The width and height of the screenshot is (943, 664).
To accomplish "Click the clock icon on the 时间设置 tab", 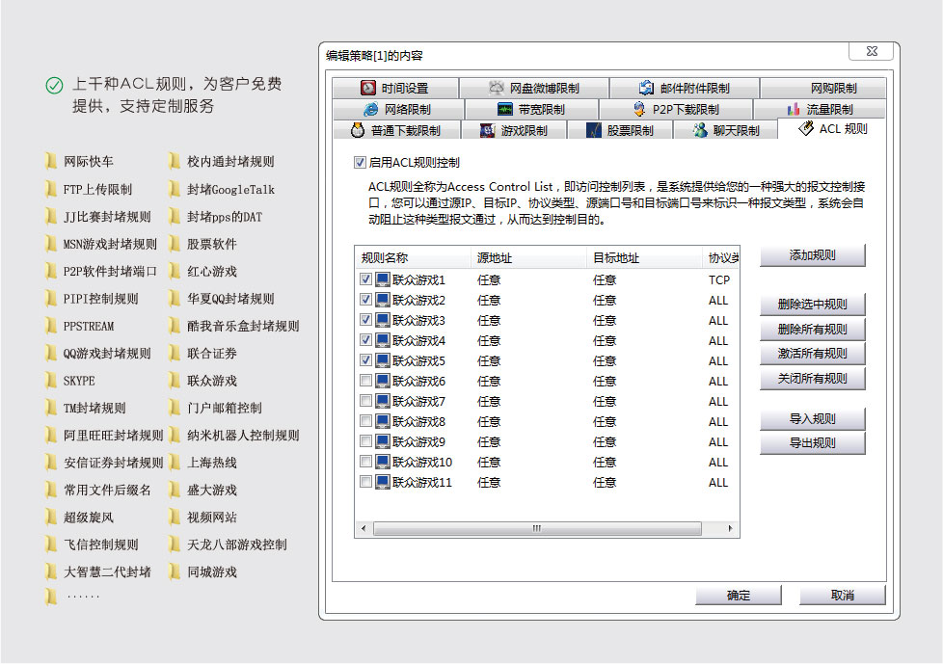I will click(x=367, y=88).
